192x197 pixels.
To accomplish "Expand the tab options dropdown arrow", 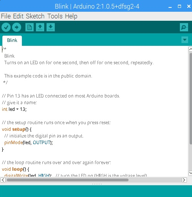I will 185,40.
